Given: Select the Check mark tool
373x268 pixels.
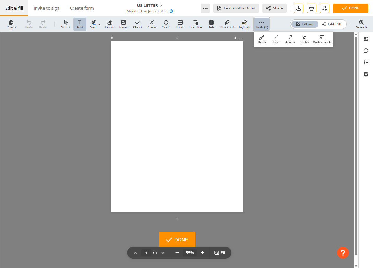Looking at the screenshot, I should [138, 24].
